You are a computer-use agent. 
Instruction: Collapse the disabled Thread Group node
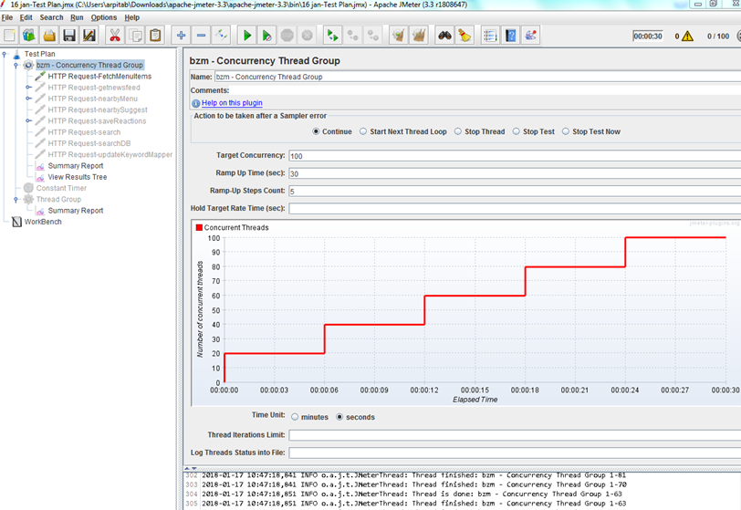(16, 200)
